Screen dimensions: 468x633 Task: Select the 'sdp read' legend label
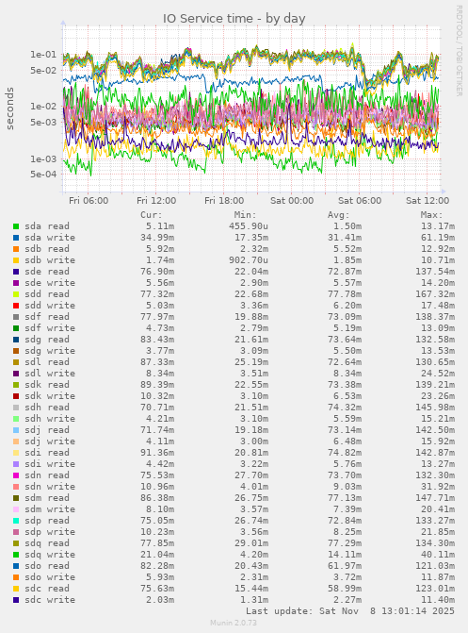tap(47, 521)
